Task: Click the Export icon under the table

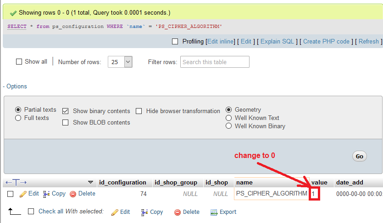Action: tap(214, 212)
